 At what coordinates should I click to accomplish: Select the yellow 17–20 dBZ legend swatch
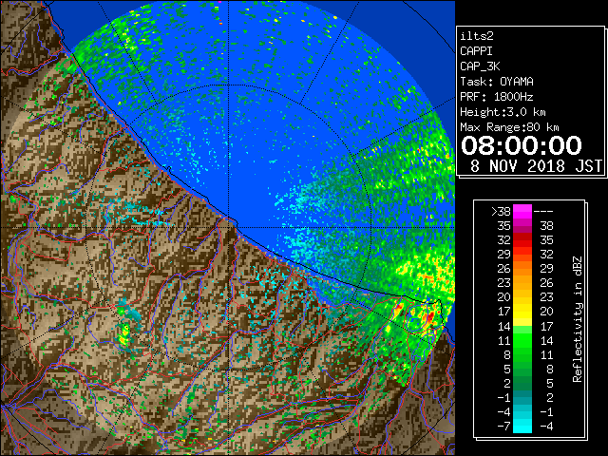[522, 312]
